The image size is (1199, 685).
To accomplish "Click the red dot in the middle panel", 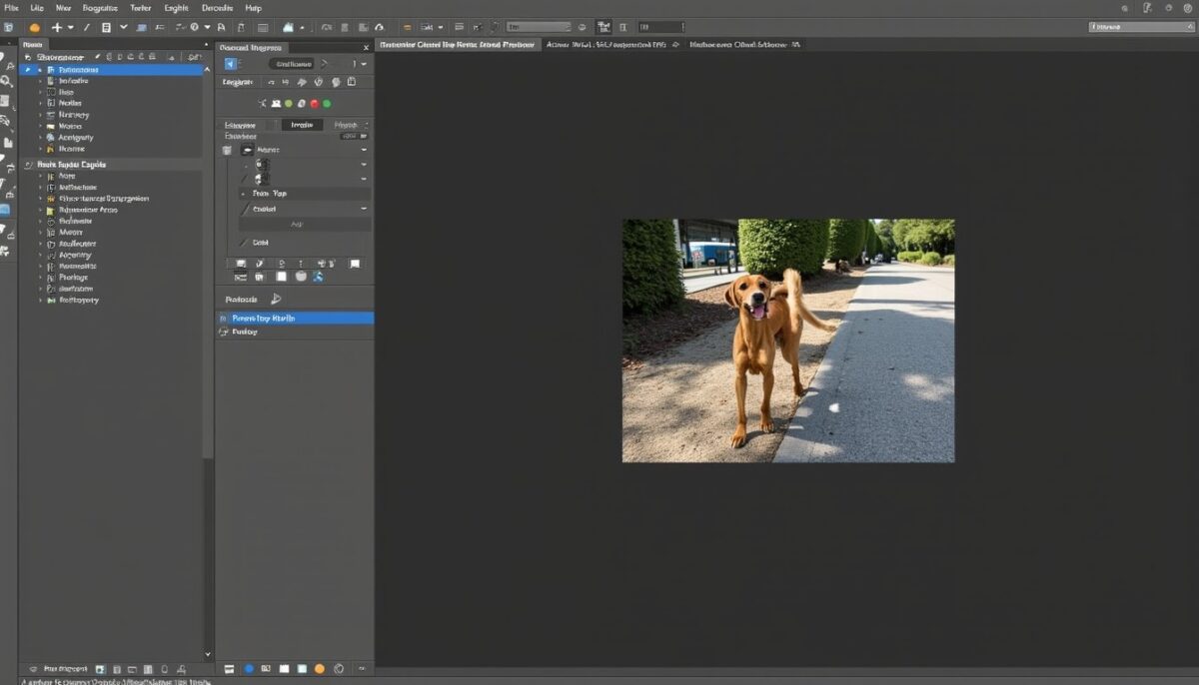I will click(x=315, y=104).
